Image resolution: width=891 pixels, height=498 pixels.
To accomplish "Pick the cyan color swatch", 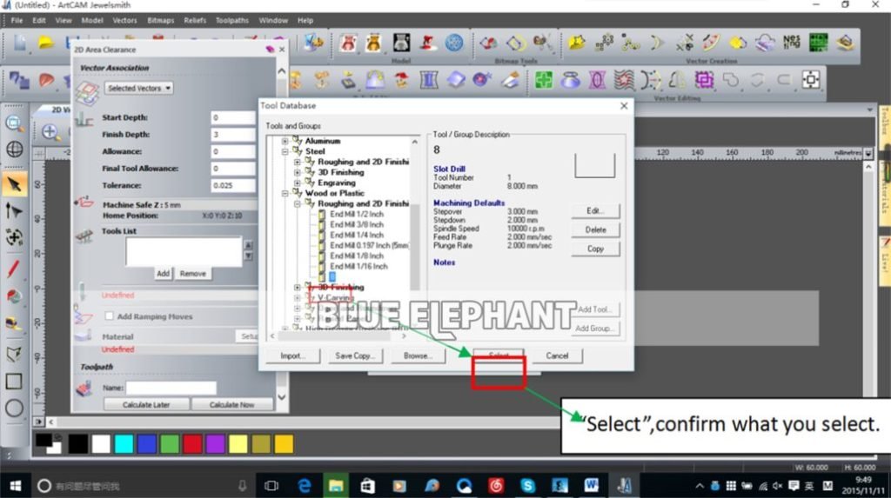I will coord(124,444).
